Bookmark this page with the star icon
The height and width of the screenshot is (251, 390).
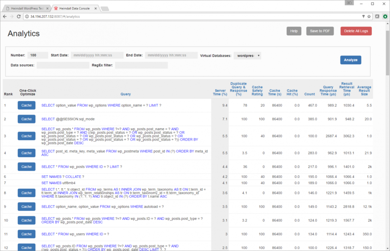pos(369,16)
